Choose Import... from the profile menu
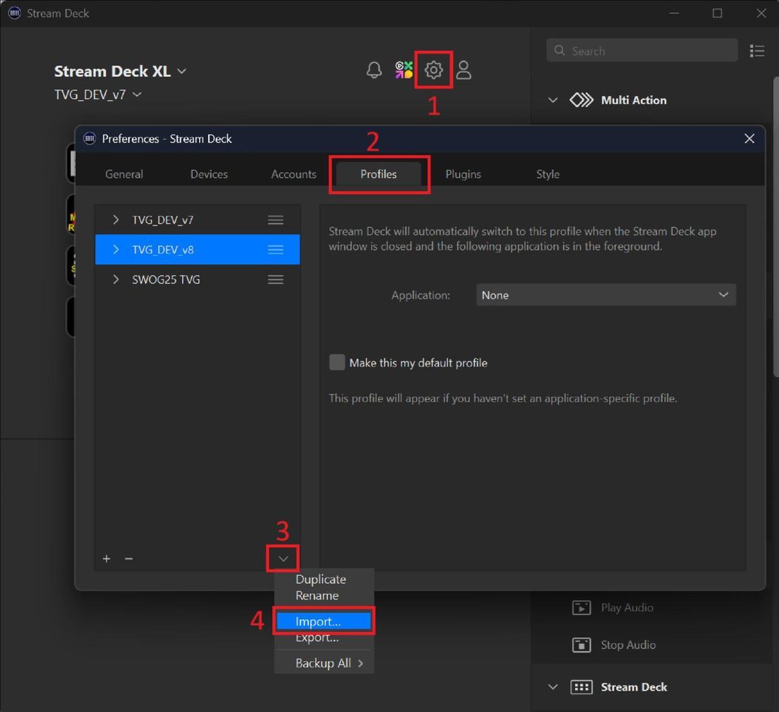This screenshot has width=779, height=712. (324, 621)
